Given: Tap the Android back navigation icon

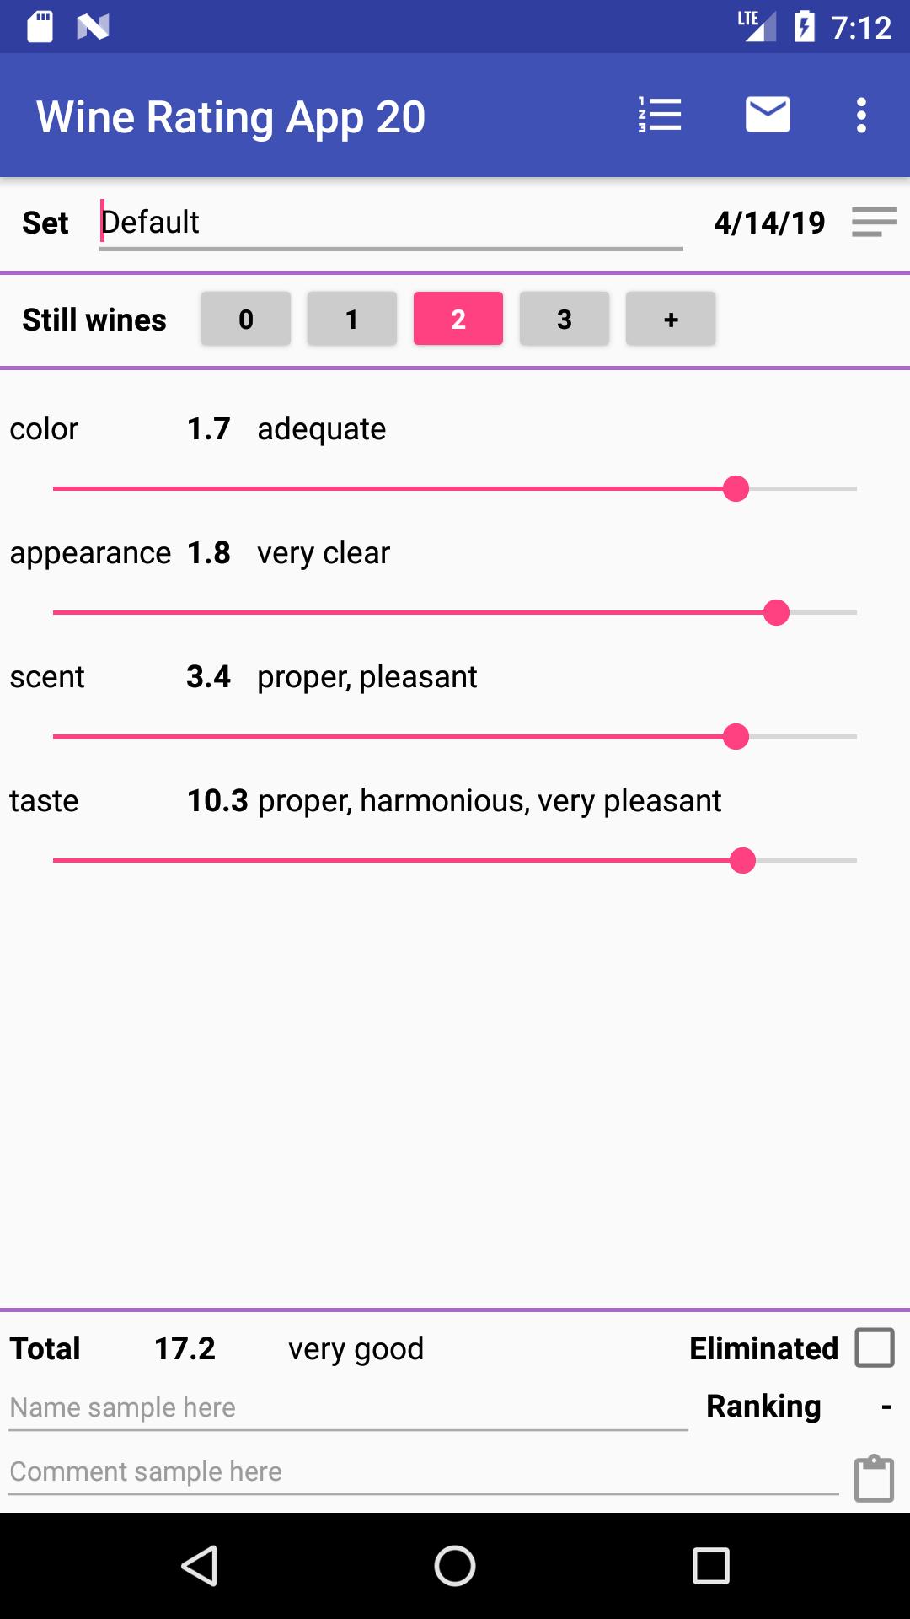Looking at the screenshot, I should coord(200,1566).
